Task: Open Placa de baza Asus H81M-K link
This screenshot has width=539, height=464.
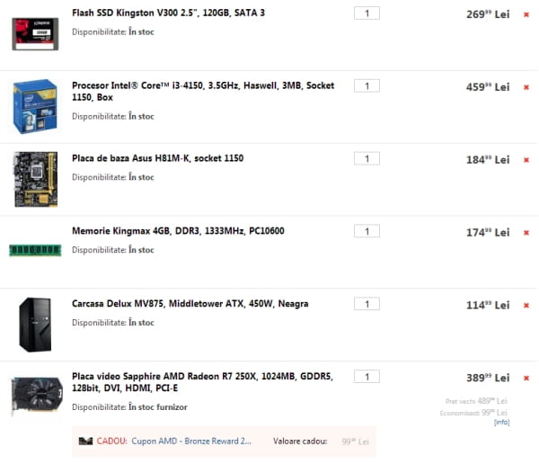Action: 157,158
